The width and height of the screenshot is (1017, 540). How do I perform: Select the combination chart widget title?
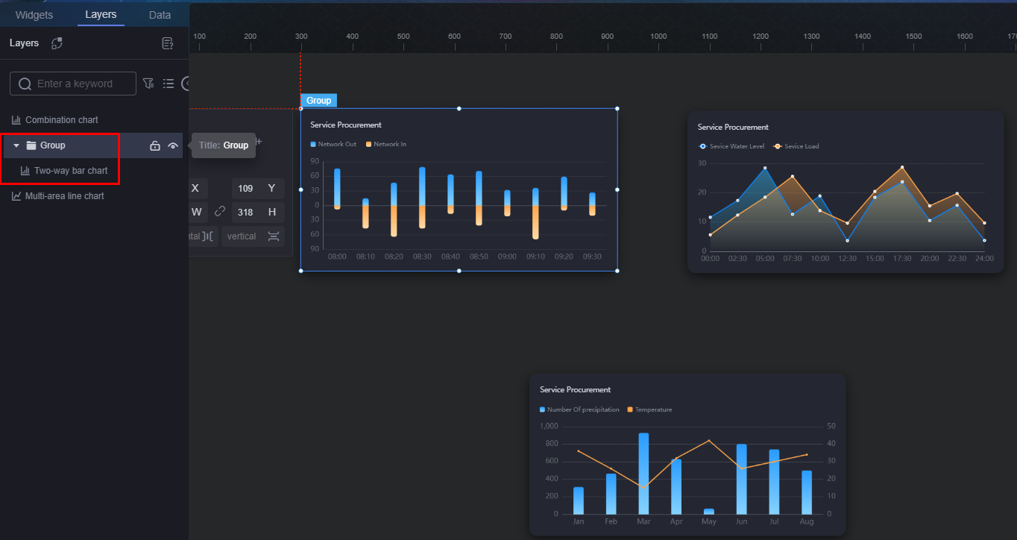click(575, 389)
